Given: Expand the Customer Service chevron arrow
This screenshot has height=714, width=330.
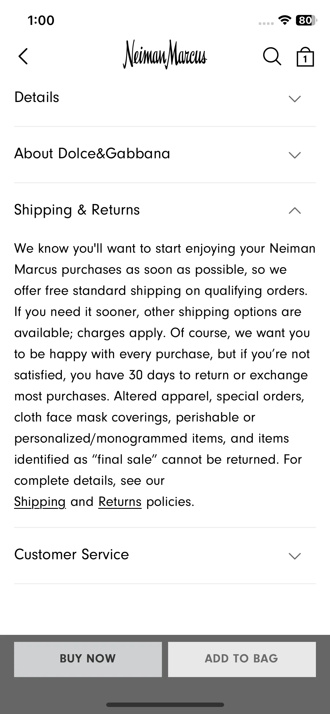Looking at the screenshot, I should point(295,556).
